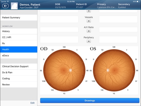Tap Edit in the sidebar footer

pyautogui.click(x=32, y=103)
